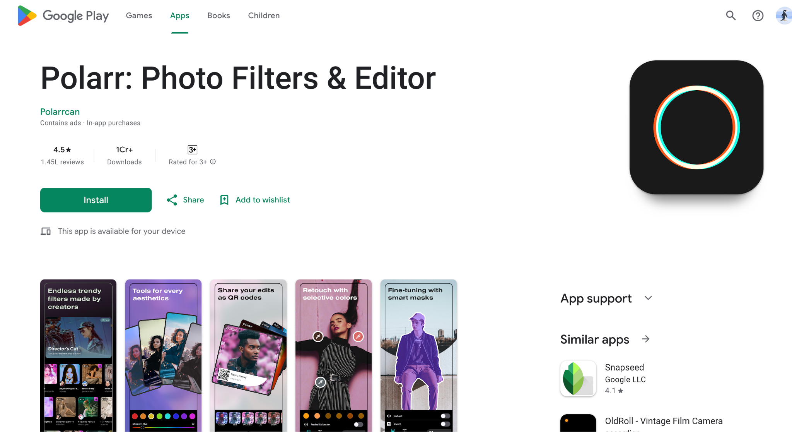Click the Install button

96,200
